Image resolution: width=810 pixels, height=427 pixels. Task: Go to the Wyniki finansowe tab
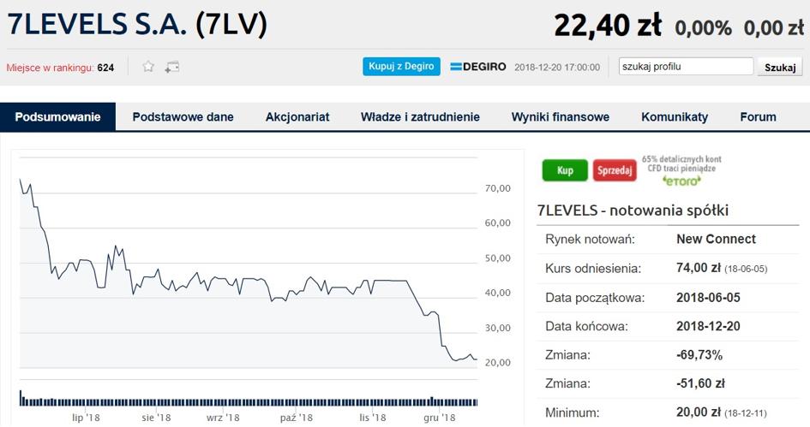point(561,117)
